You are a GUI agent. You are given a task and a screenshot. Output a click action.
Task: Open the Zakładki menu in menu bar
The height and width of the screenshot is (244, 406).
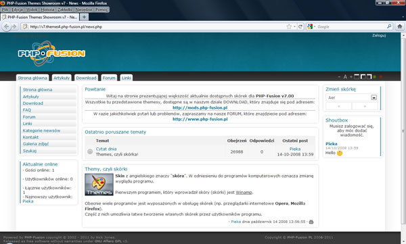pos(65,9)
